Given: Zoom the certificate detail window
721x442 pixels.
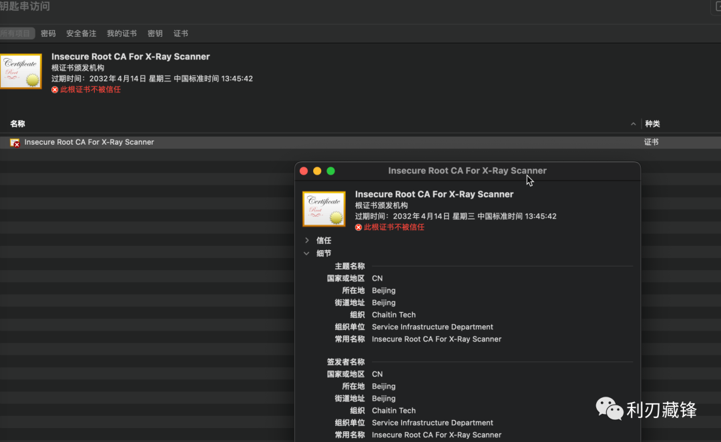Looking at the screenshot, I should click(x=330, y=171).
